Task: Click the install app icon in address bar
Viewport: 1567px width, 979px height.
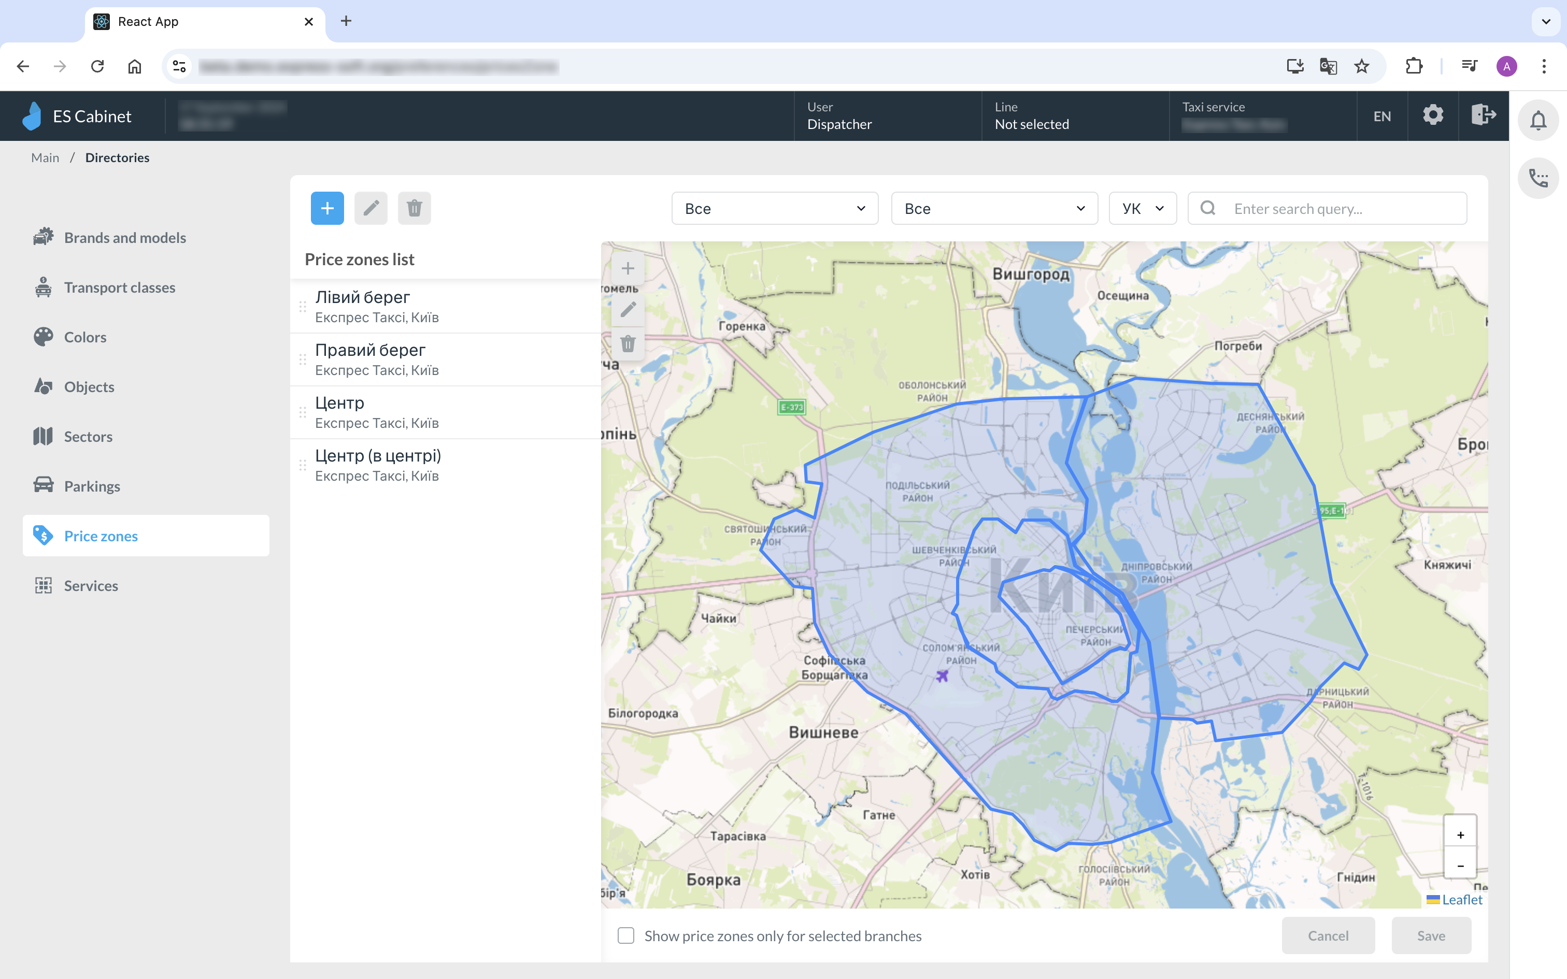Action: pos(1294,66)
